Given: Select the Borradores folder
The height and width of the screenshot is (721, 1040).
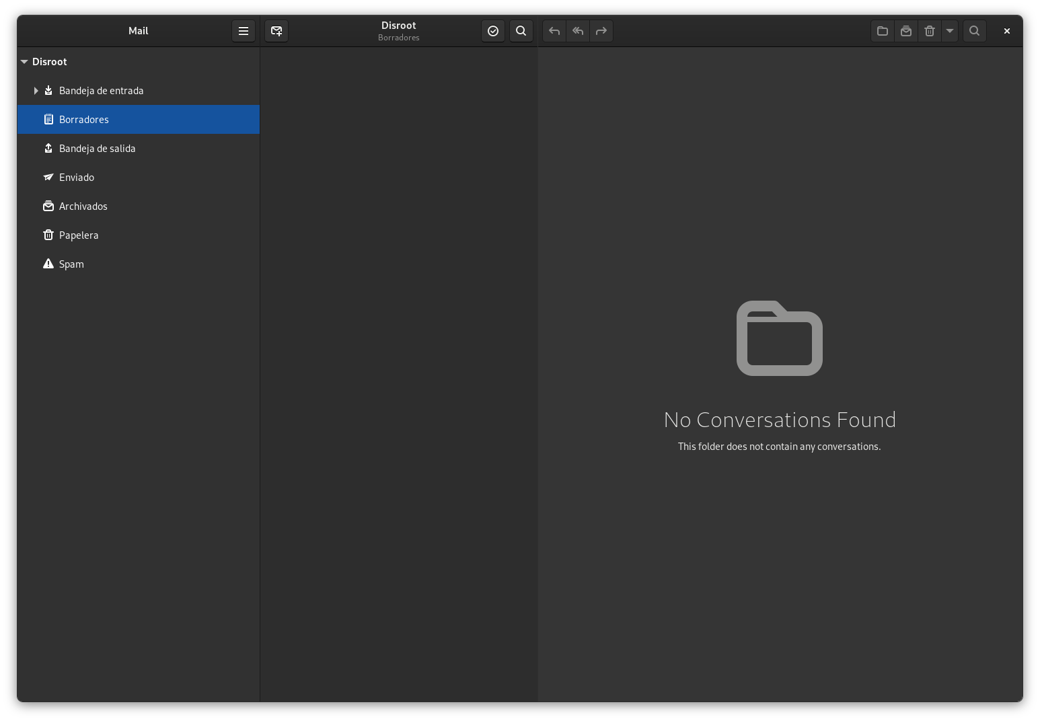Looking at the screenshot, I should click(x=139, y=120).
